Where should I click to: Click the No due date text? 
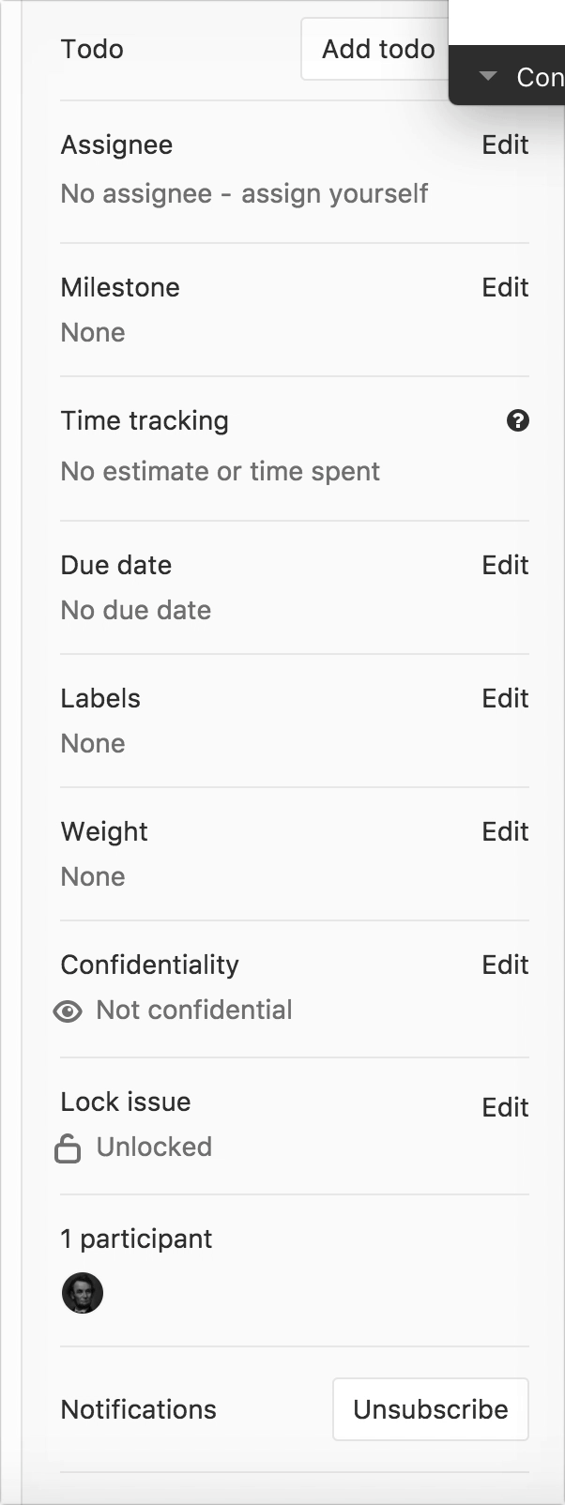[x=136, y=611]
